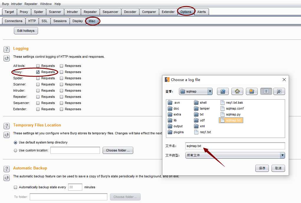
Task: Switch file dialog to list view
Action: (x=266, y=91)
